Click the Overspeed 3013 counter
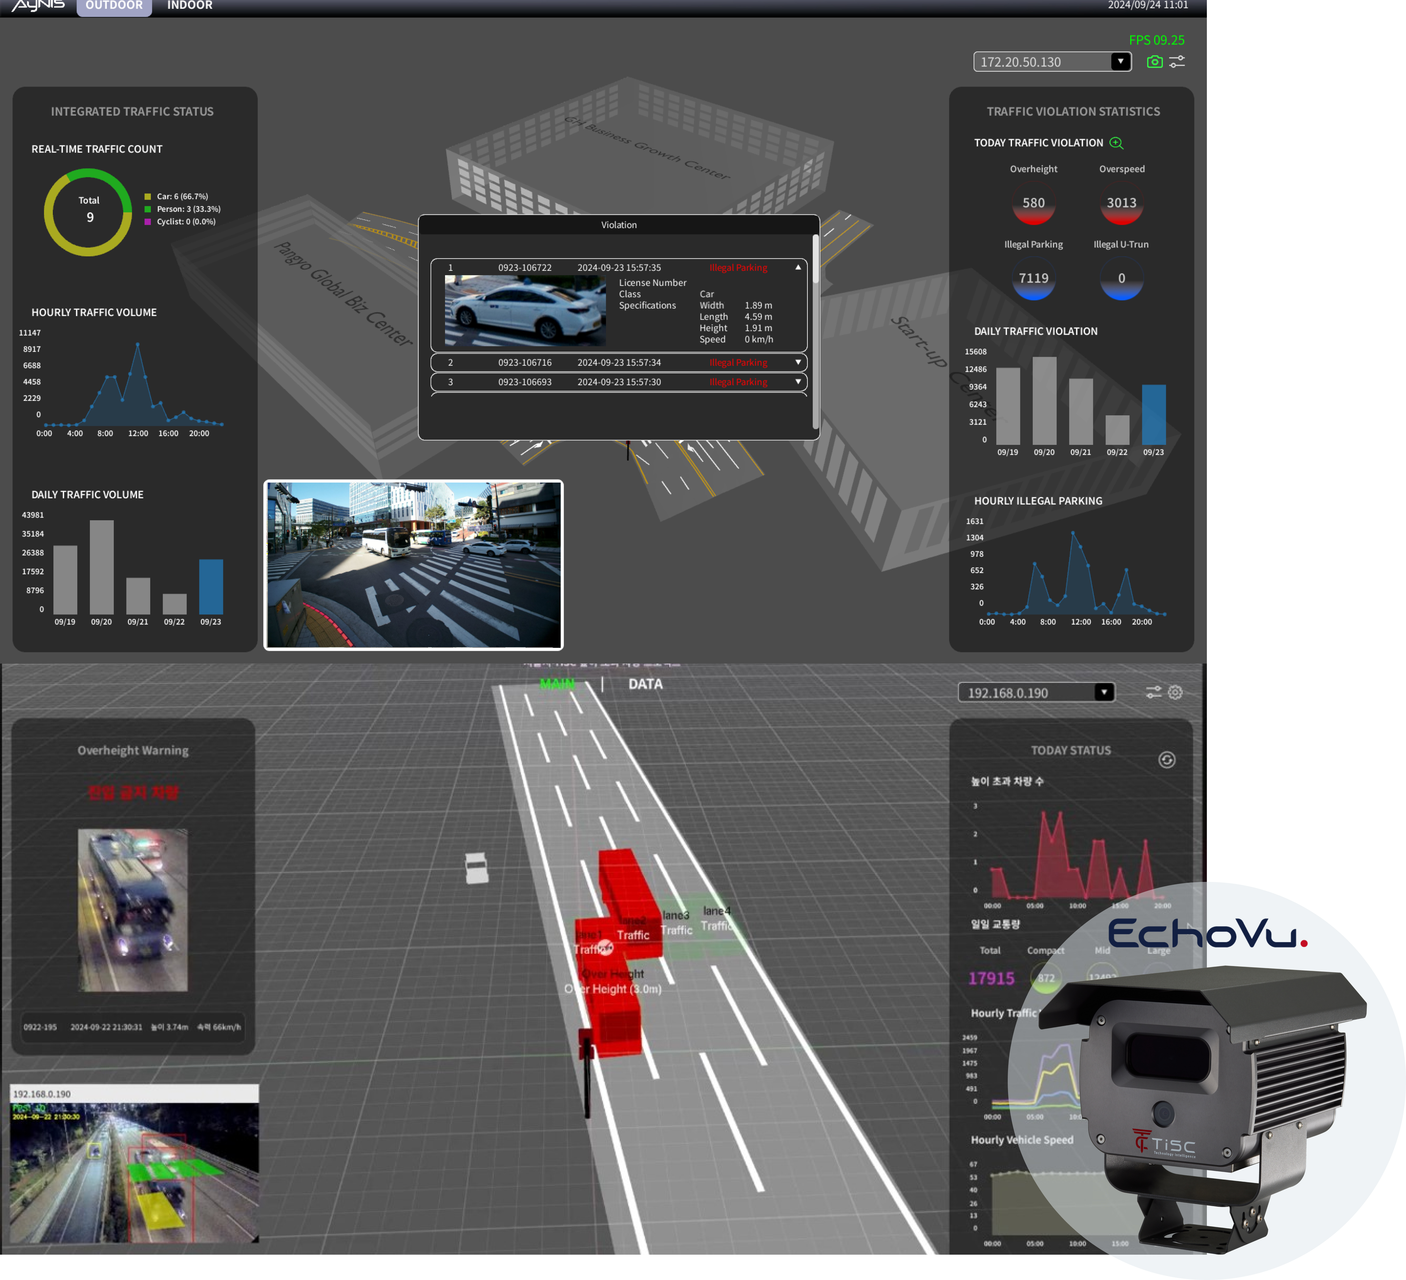The height and width of the screenshot is (1280, 1406). click(1121, 203)
